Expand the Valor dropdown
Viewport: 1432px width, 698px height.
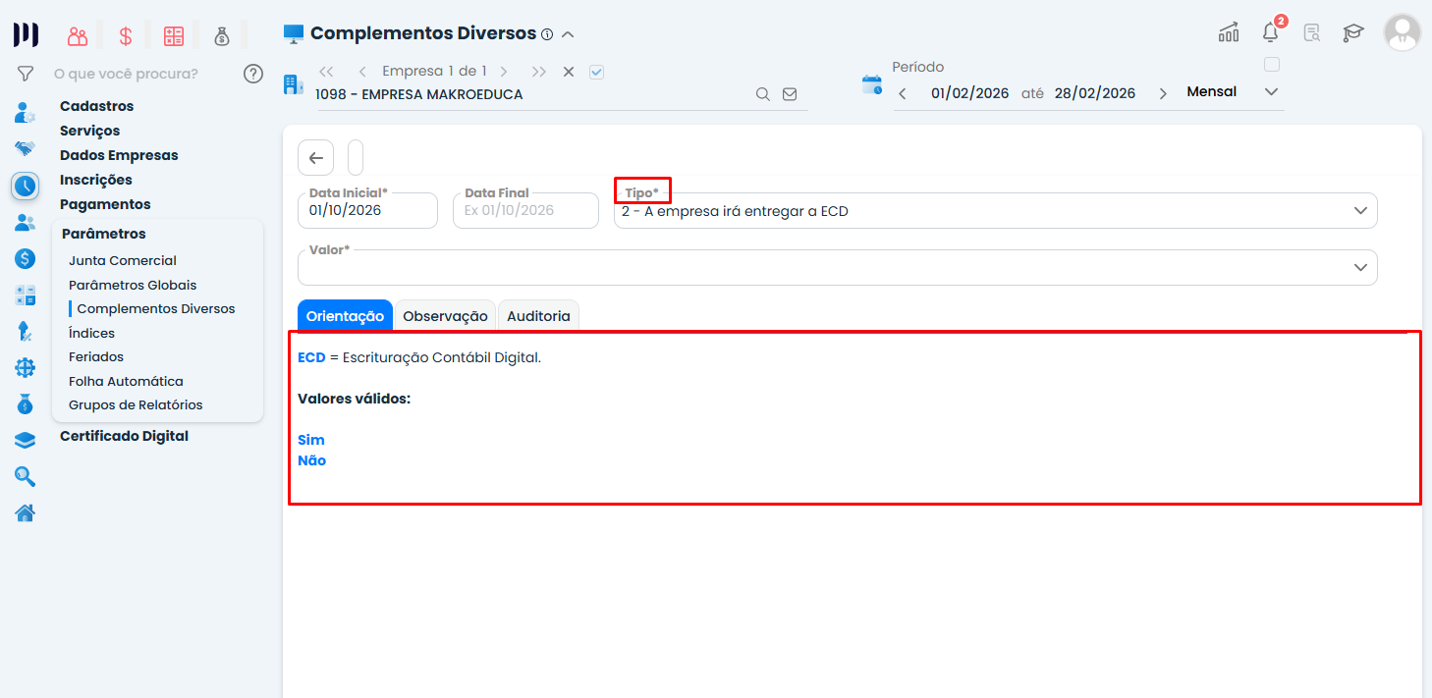(837, 267)
